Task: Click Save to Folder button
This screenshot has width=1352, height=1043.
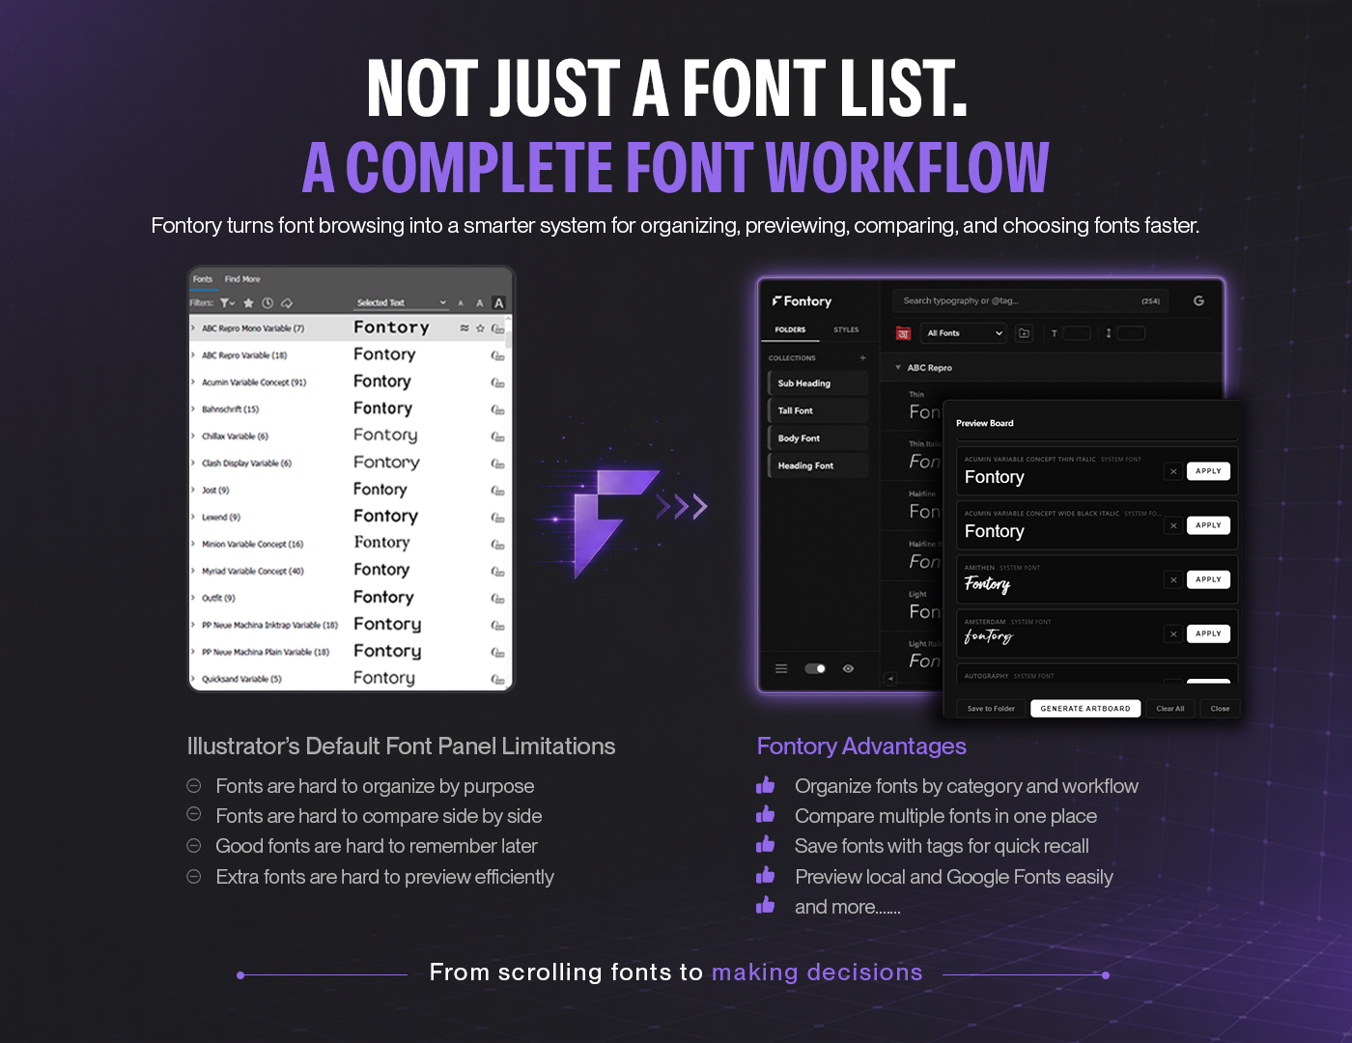Action: pyautogui.click(x=991, y=709)
